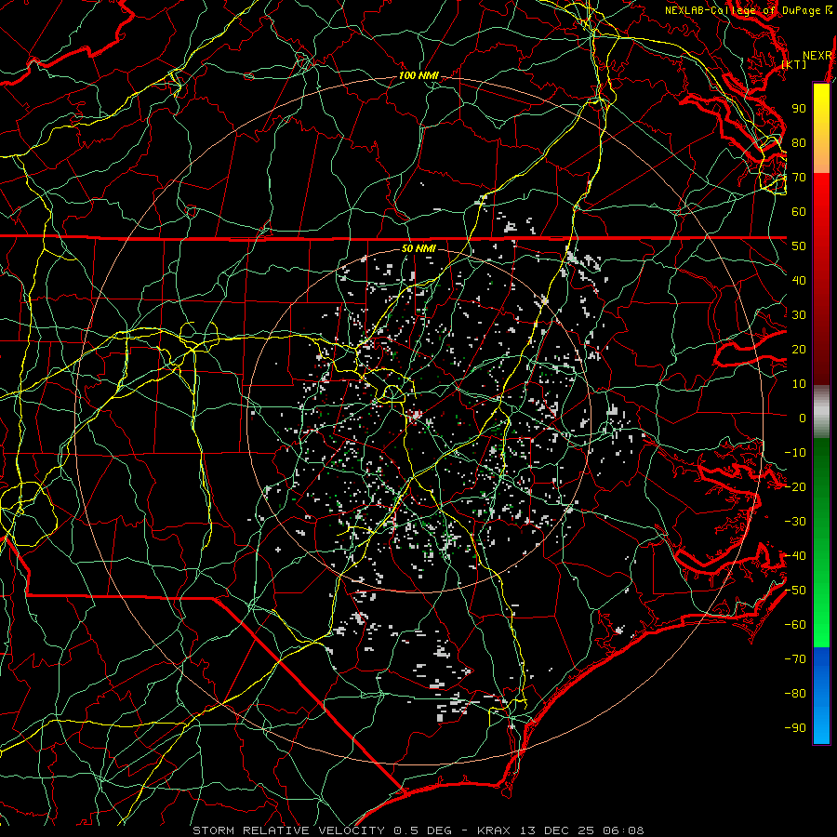Click the -40 knot value on color scale
Screen dimensions: 837x837
click(795, 556)
